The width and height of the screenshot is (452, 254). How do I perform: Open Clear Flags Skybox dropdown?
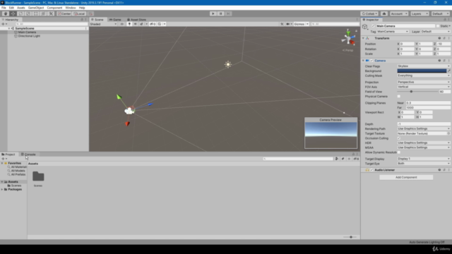[424, 66]
